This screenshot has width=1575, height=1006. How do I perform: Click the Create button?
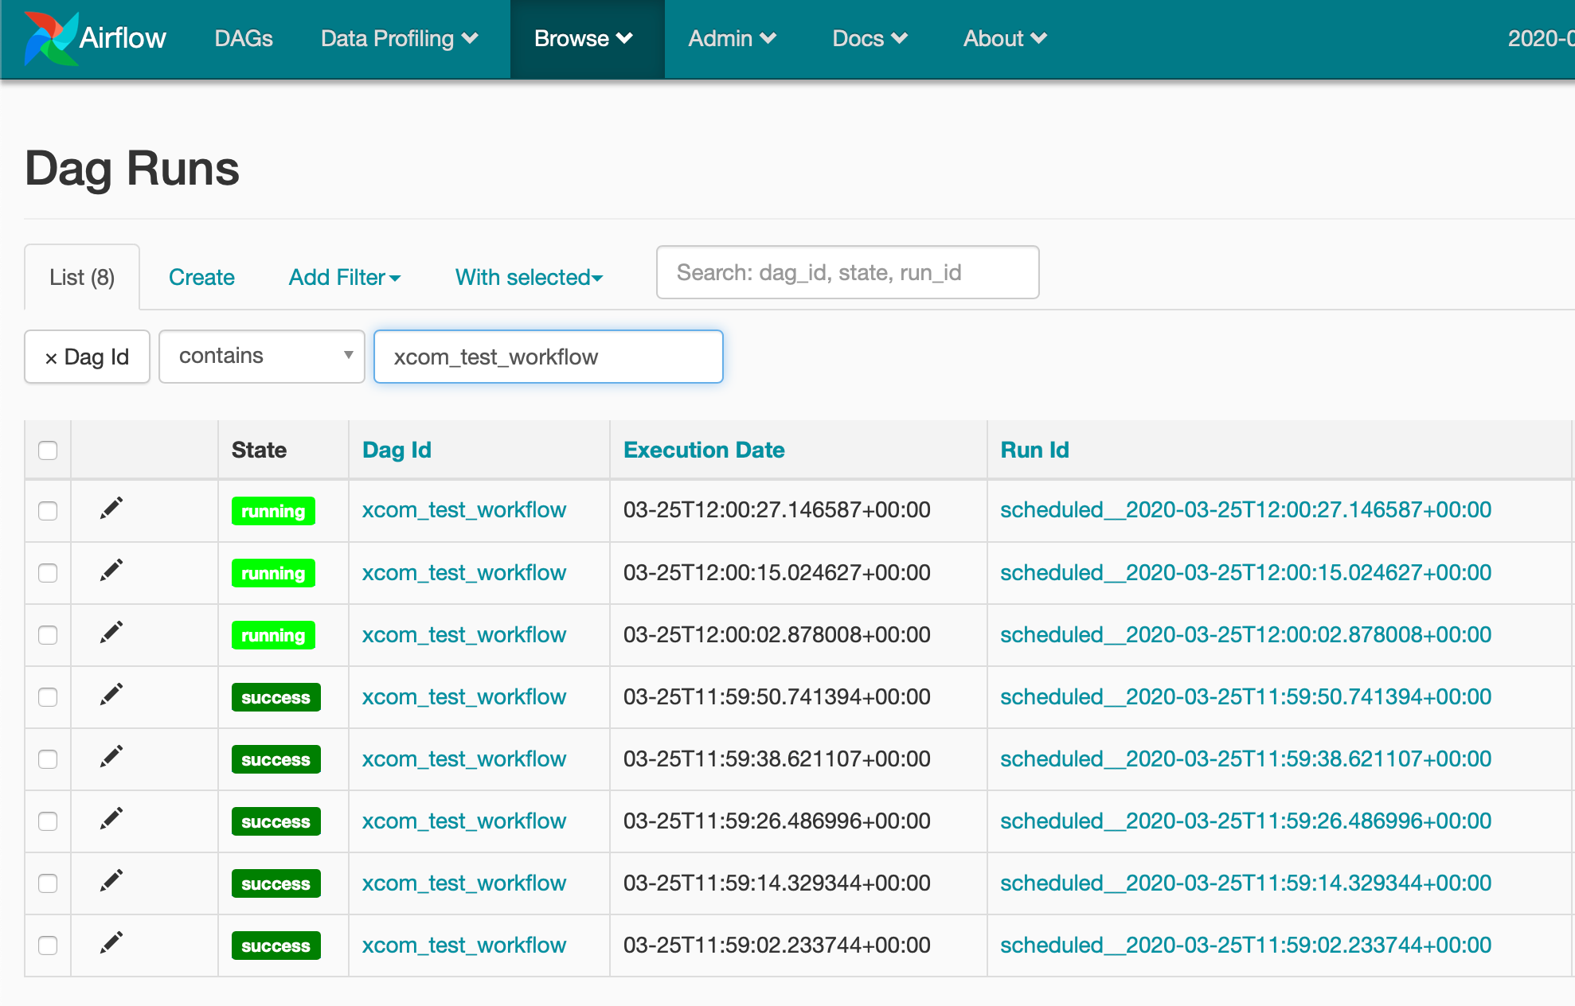click(x=201, y=278)
